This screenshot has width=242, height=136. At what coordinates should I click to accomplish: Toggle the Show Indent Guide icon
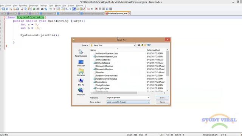pos(74,9)
